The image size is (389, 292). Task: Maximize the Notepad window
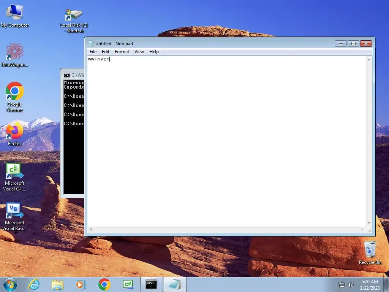pyautogui.click(x=353, y=44)
